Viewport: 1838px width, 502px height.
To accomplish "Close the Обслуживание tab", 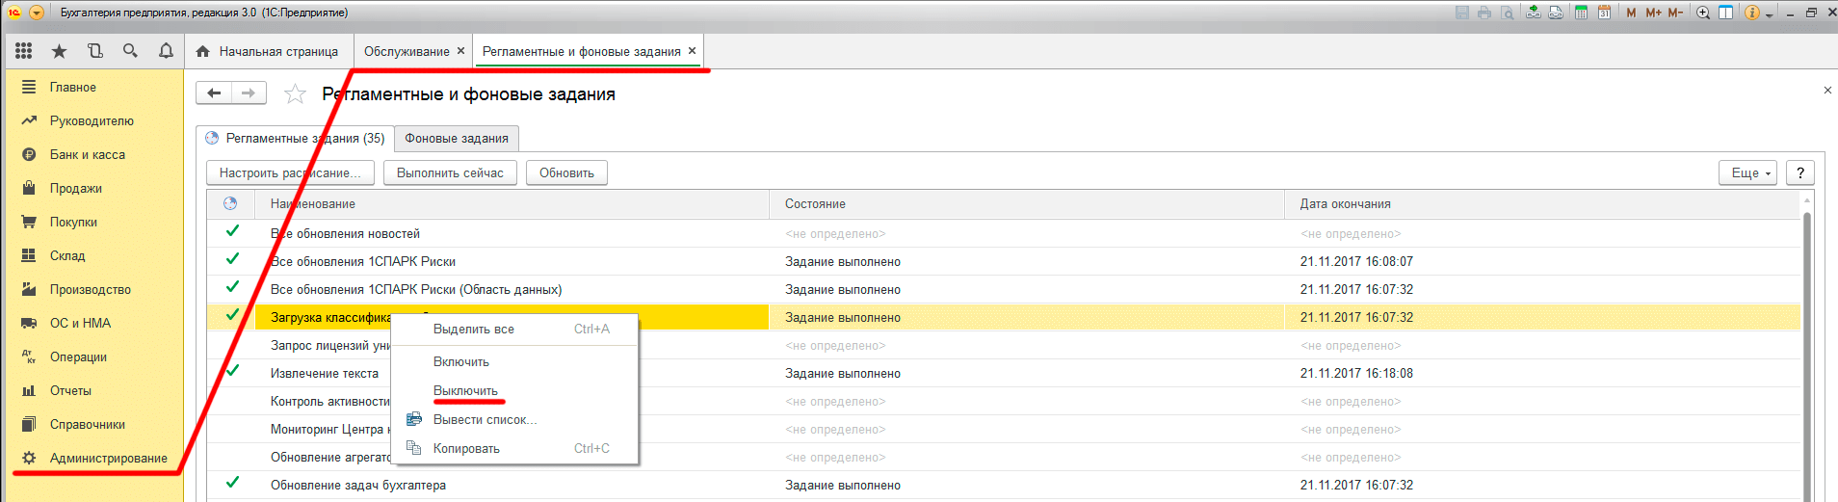I will tap(460, 51).
